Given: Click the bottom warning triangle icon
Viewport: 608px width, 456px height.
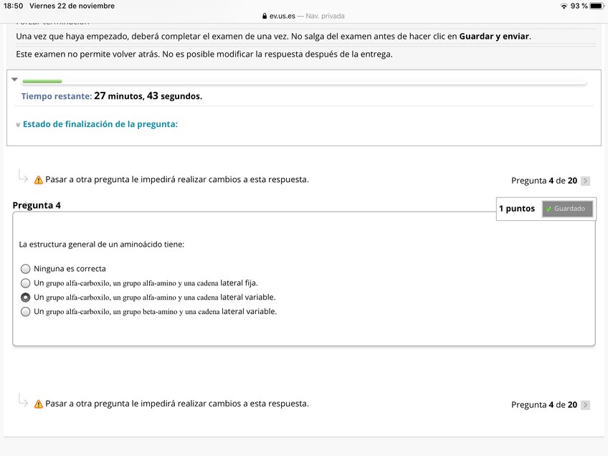Looking at the screenshot, I should tap(39, 404).
